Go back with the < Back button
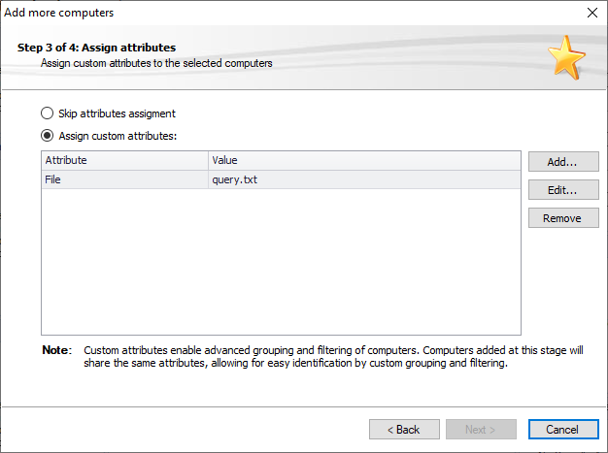608x453 pixels. (x=404, y=430)
